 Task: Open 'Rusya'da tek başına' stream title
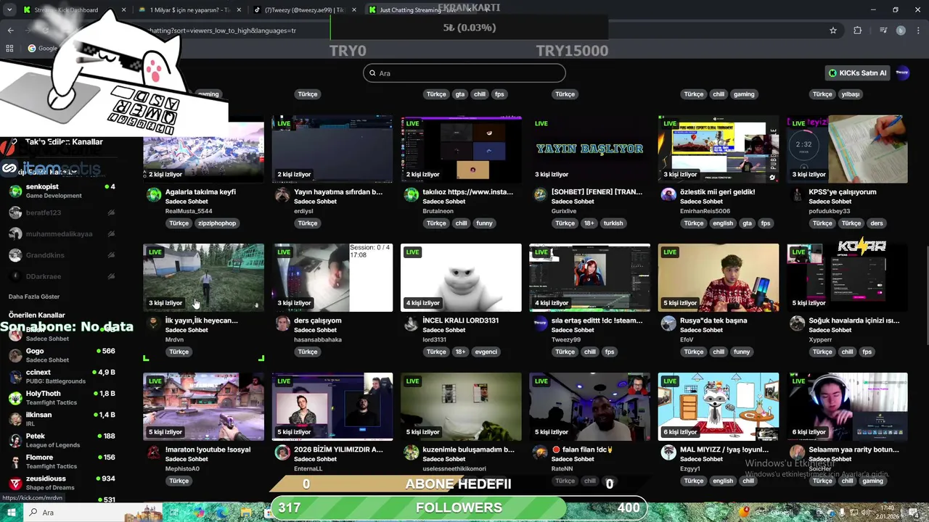tap(713, 320)
